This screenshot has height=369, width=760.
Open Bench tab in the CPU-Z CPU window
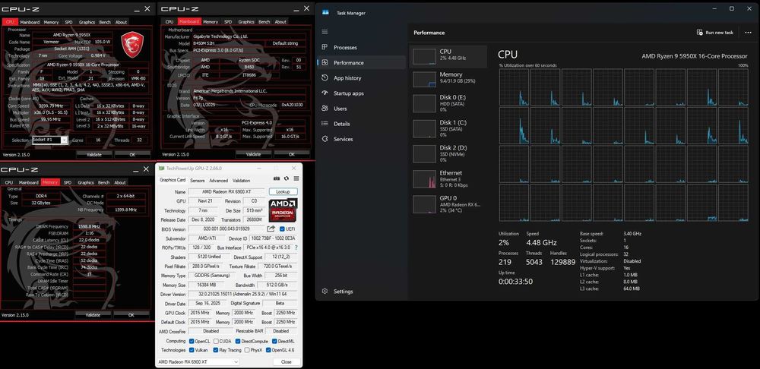tap(105, 22)
